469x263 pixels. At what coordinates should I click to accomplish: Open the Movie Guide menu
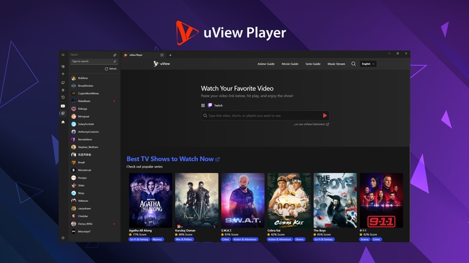(290, 64)
